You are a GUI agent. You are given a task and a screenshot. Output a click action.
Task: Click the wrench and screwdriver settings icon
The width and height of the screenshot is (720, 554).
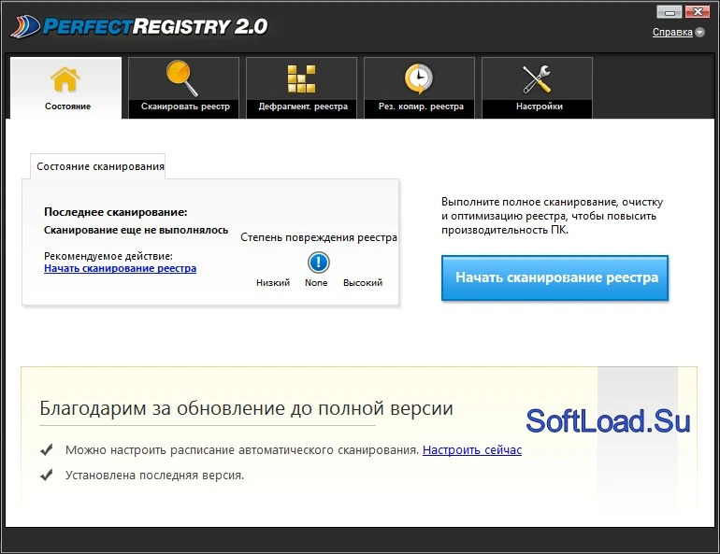[537, 78]
